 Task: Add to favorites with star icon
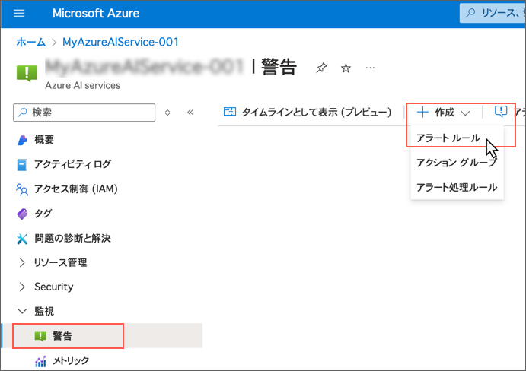[x=346, y=68]
